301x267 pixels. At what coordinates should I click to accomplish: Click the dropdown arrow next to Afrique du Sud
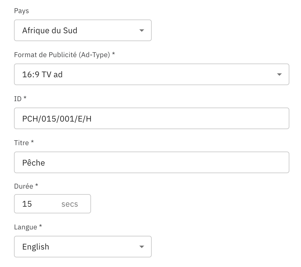(x=142, y=30)
